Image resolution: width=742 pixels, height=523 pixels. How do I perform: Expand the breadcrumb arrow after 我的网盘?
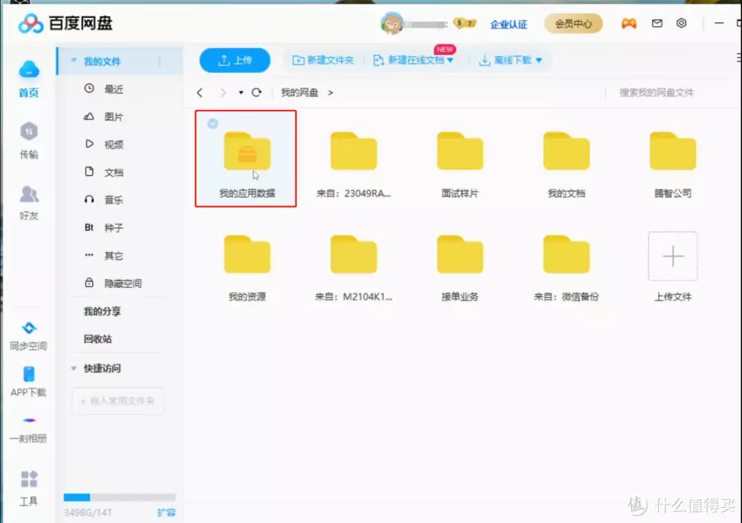[330, 93]
